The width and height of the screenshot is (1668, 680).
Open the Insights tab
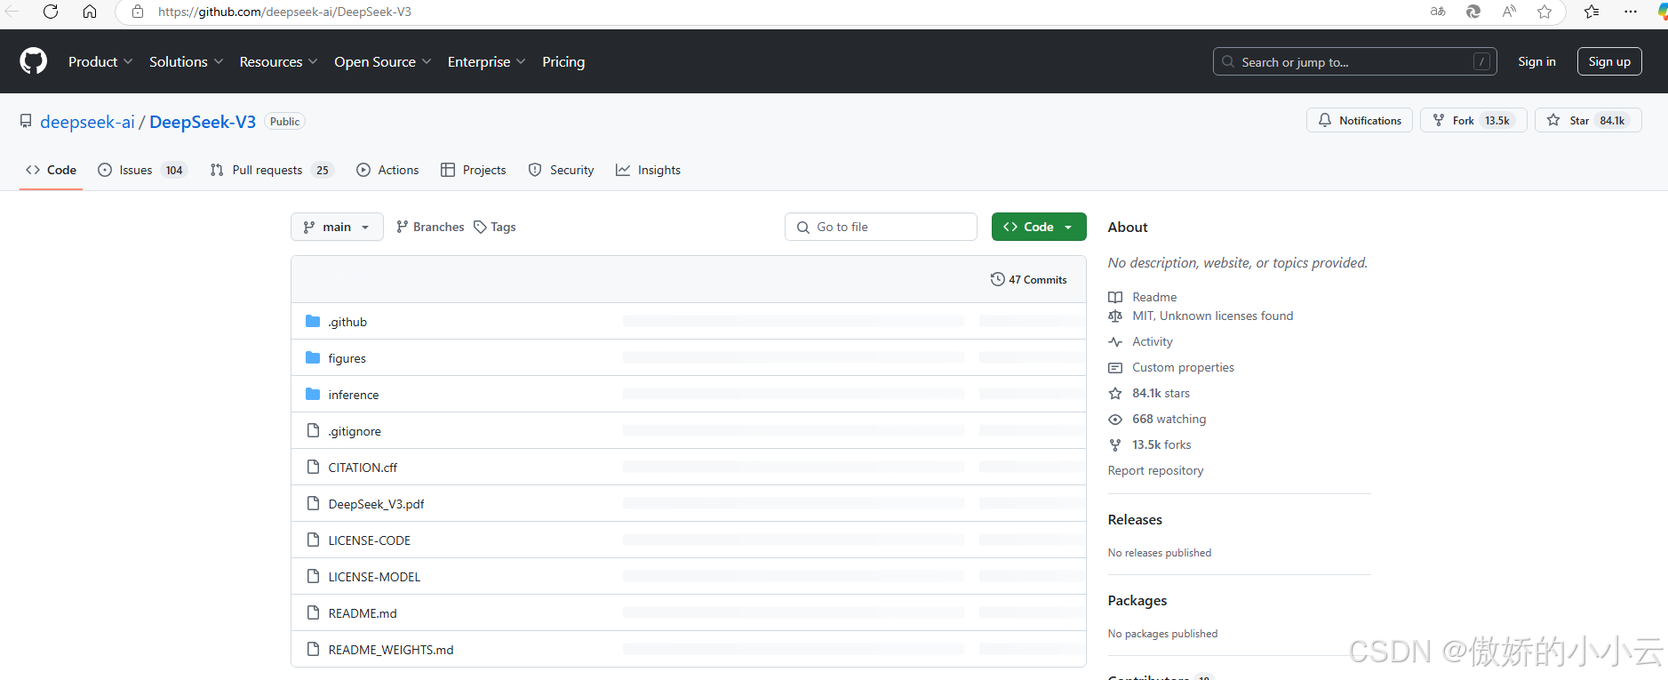pyautogui.click(x=648, y=170)
